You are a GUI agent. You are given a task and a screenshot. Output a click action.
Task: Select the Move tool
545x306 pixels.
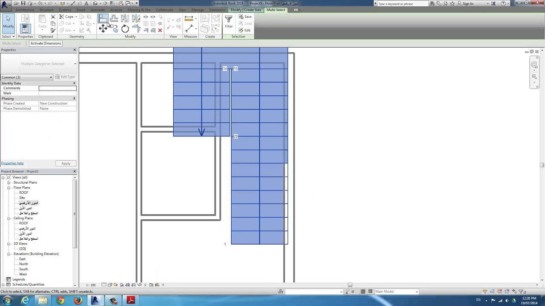pos(103,28)
